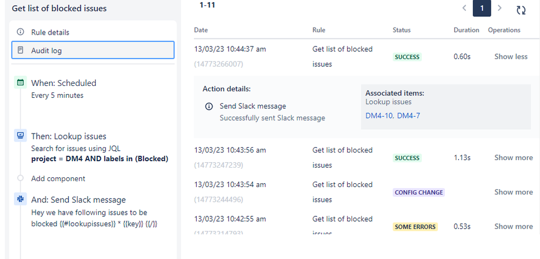Click the Send Slack message info icon

click(209, 107)
